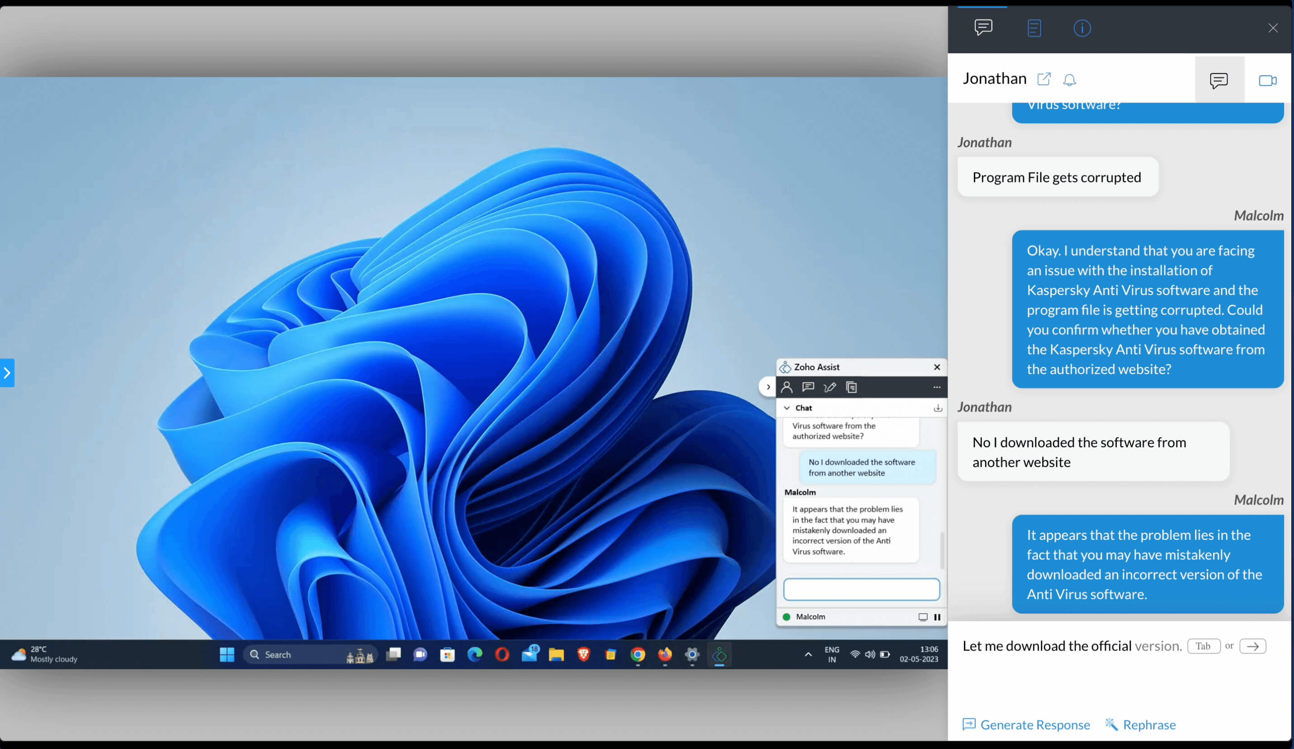Image resolution: width=1294 pixels, height=749 pixels.
Task: Accept suggestion with arrow key button
Action: tap(1252, 646)
